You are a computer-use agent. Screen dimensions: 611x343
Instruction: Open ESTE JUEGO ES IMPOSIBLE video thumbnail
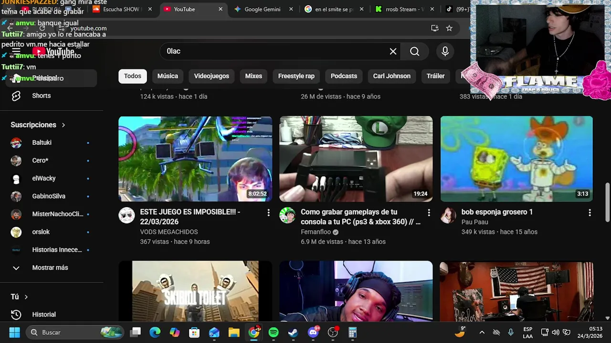195,159
